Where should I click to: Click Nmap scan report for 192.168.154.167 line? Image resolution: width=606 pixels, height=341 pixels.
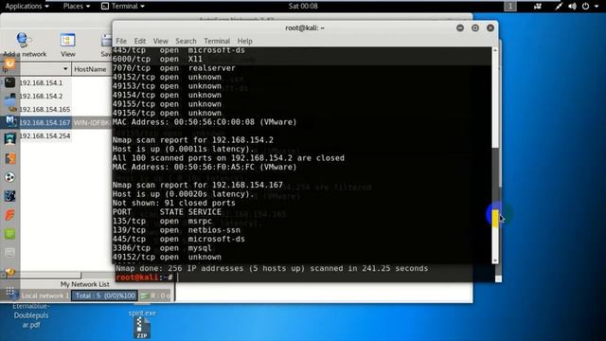pos(198,186)
